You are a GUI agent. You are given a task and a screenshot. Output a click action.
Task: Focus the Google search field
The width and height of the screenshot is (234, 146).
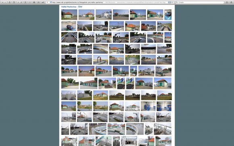[x=200, y=2]
